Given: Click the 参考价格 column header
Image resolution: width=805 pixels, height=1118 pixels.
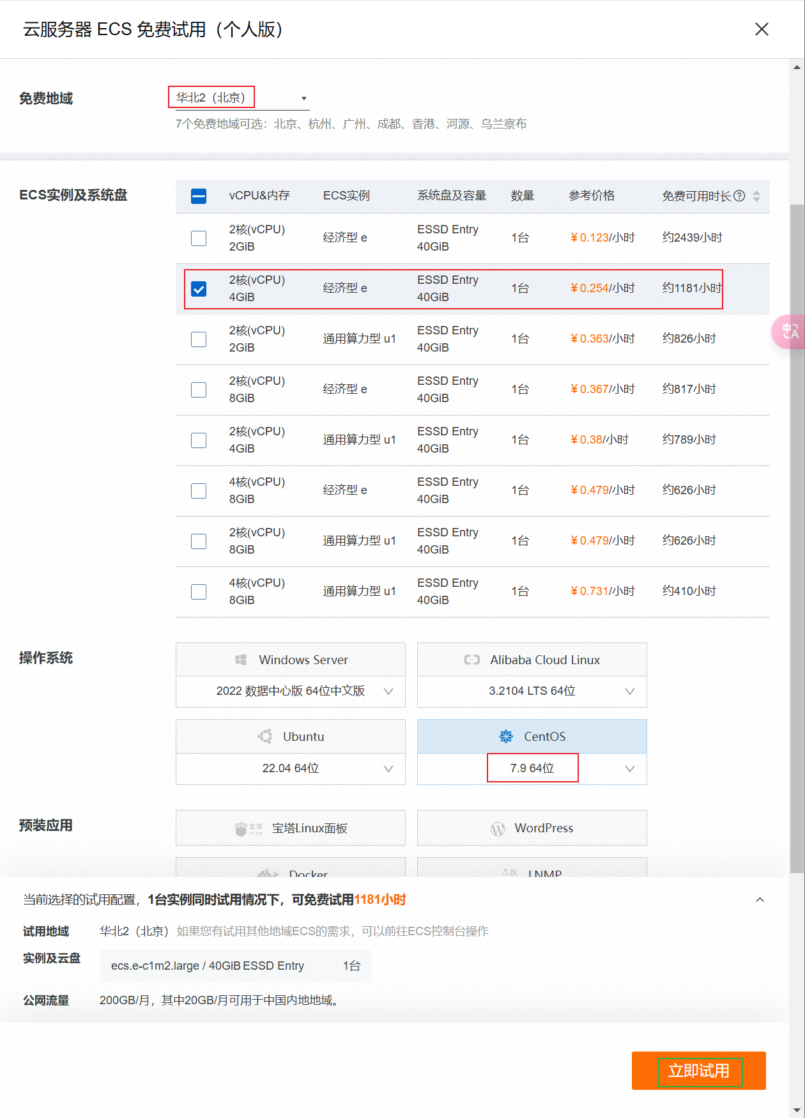Looking at the screenshot, I should pos(592,196).
